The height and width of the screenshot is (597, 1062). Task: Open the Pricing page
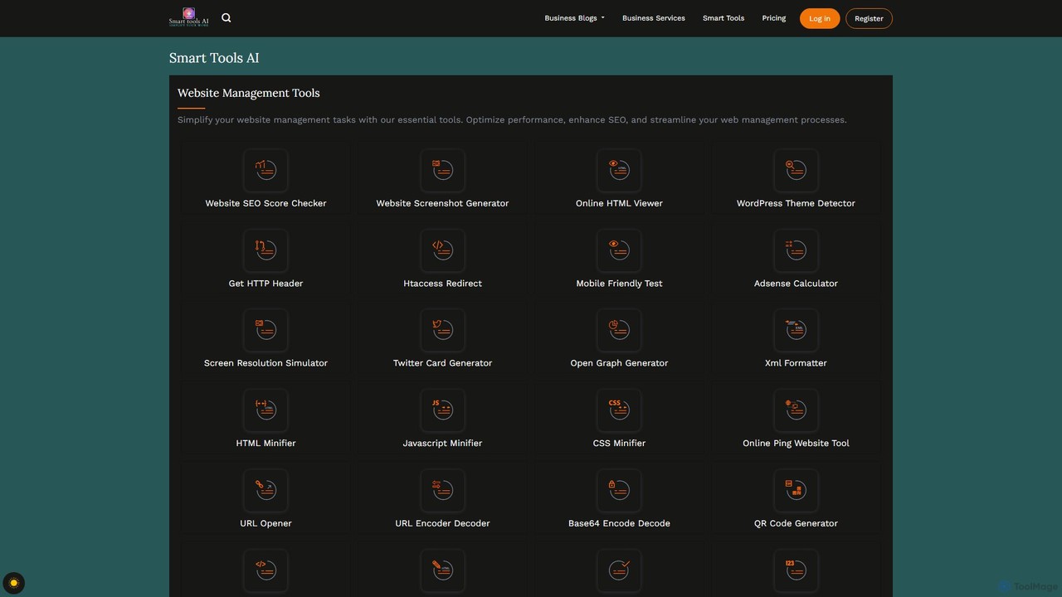[x=774, y=18]
